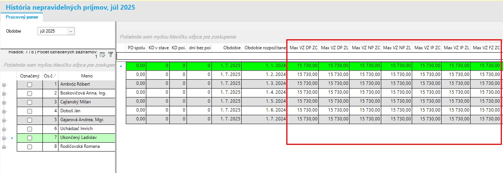The image size is (503, 173).
Task: Click the PD spolu column header
Action: (136, 48)
